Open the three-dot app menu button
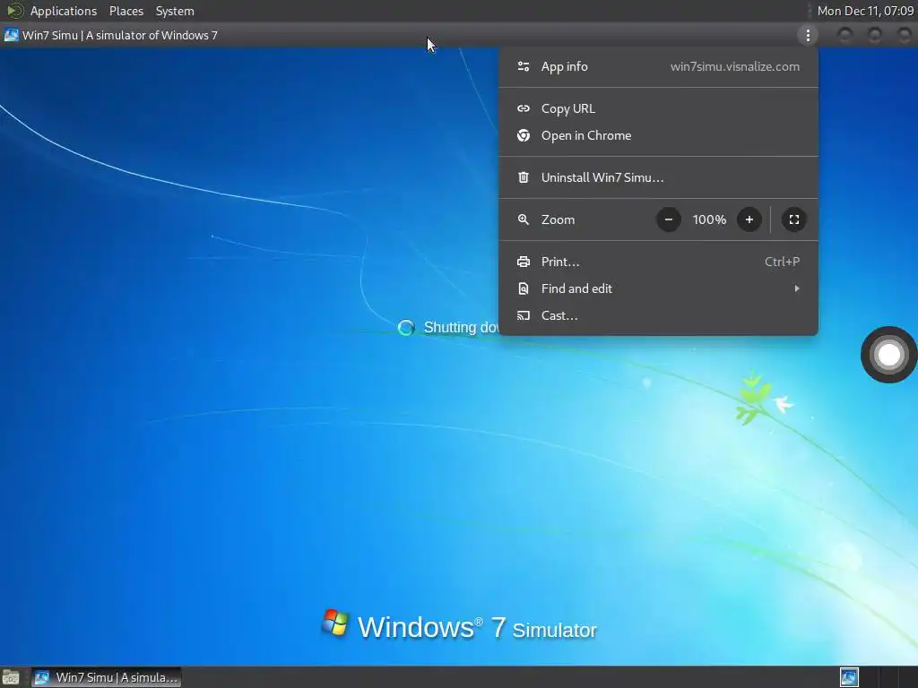Viewport: 918px width, 688px height. [x=808, y=36]
